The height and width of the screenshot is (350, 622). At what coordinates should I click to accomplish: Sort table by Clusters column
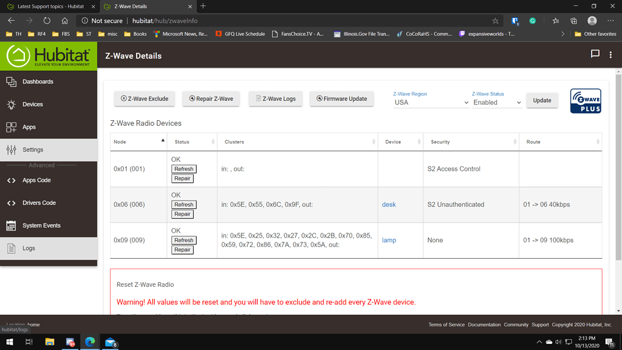pyautogui.click(x=298, y=142)
